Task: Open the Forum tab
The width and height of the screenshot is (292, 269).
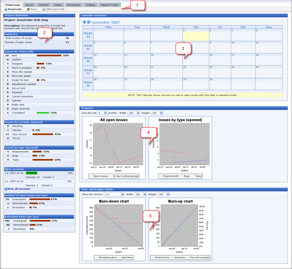Action: tap(58, 5)
